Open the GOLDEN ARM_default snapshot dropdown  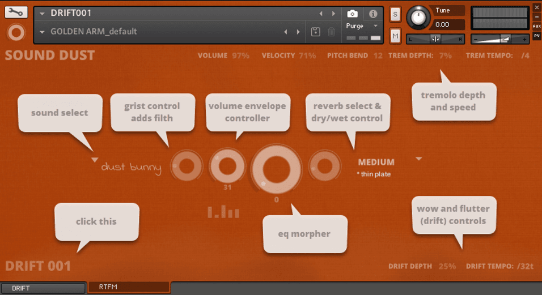tap(42, 32)
